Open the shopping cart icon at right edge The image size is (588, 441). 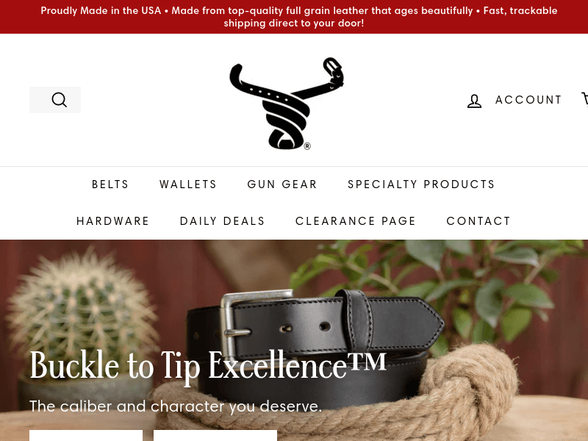(584, 99)
